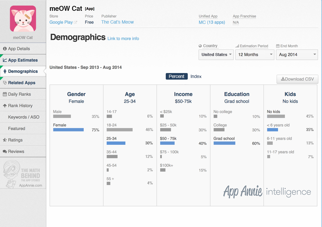The image size is (322, 227).
Task: Switch view to Index
Action: [x=196, y=76]
